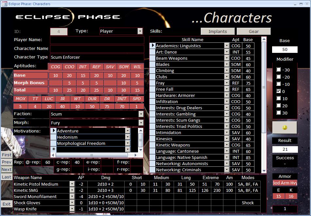Click the Player Name input field
This screenshot has width=311, height=216.
(97, 40)
